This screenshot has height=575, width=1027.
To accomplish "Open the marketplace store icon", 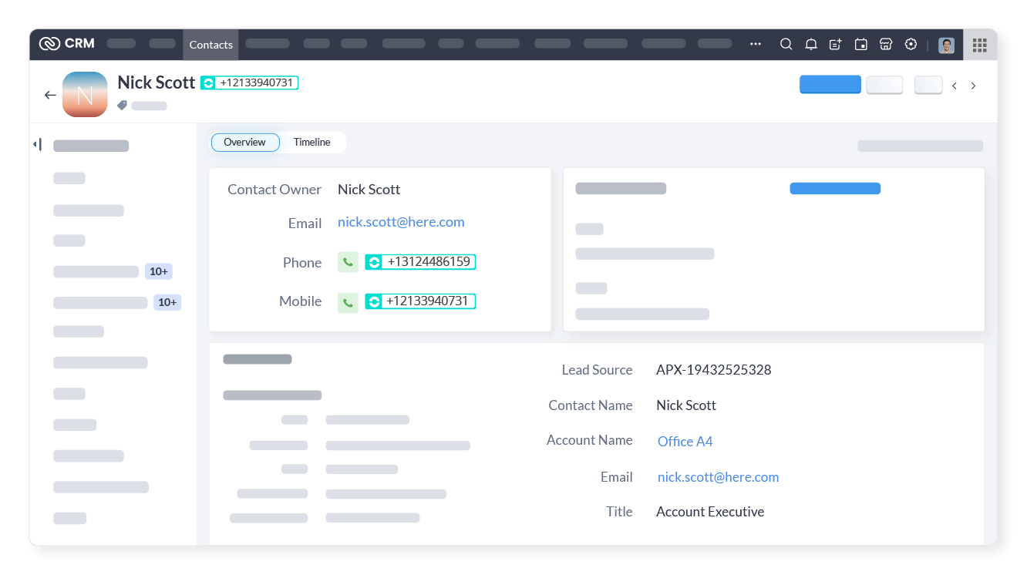I will click(885, 44).
